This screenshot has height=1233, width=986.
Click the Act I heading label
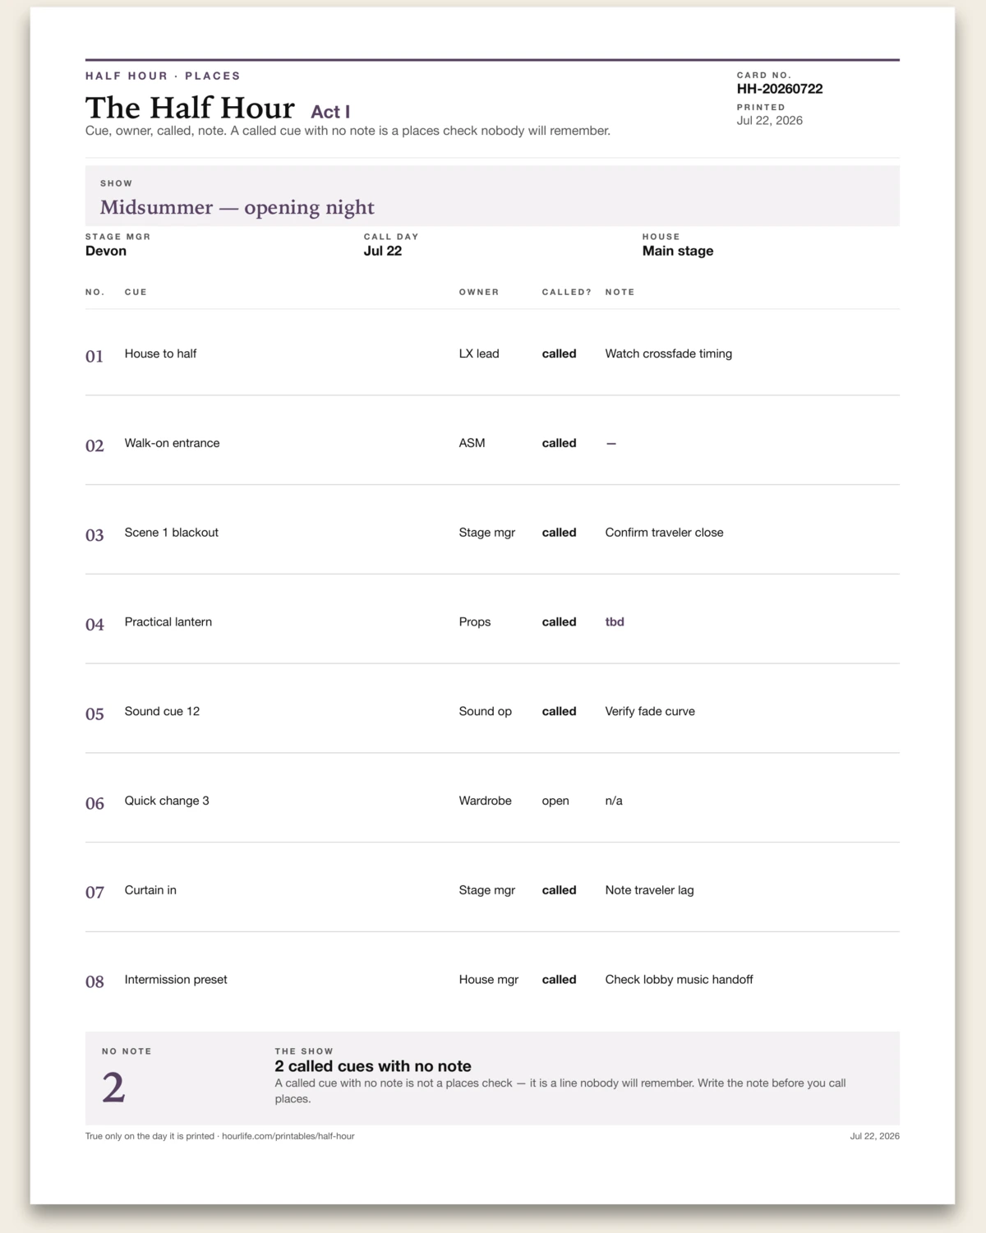click(330, 112)
